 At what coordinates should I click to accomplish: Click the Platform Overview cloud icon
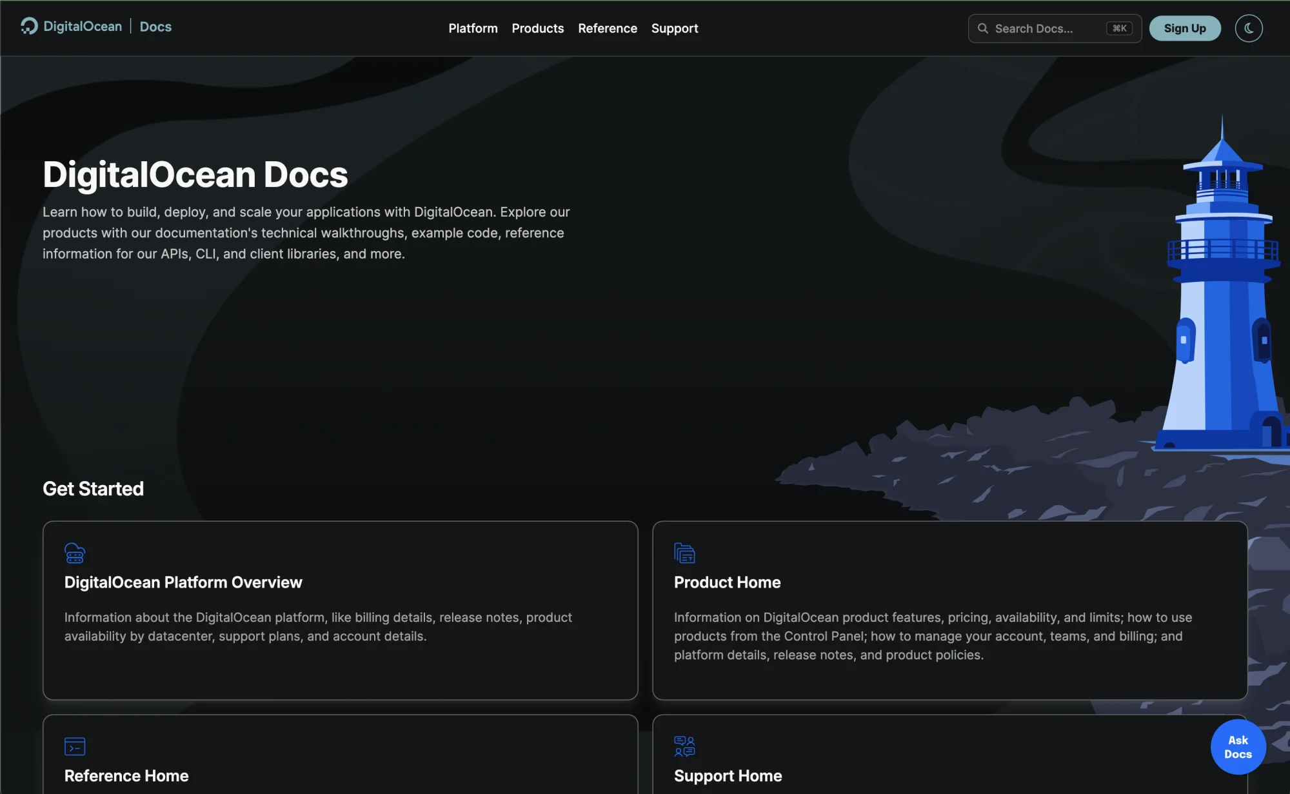[x=75, y=553]
